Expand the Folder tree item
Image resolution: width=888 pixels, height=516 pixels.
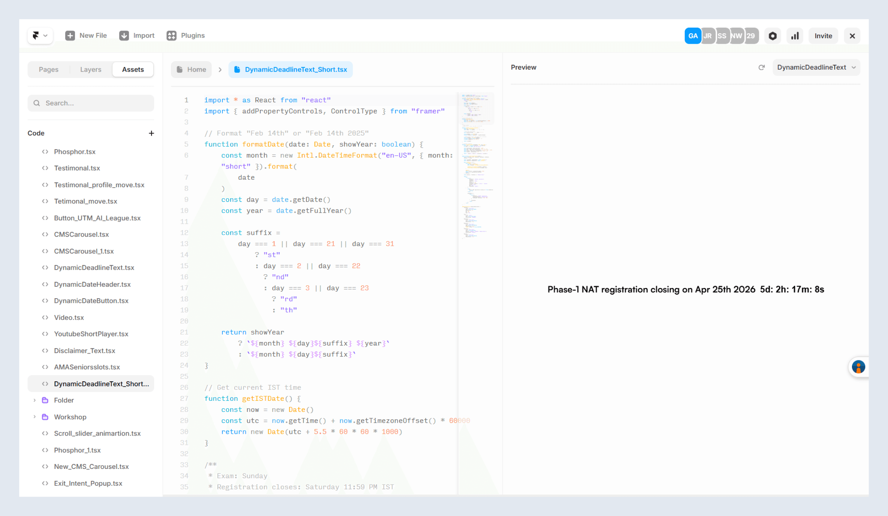[x=35, y=400]
